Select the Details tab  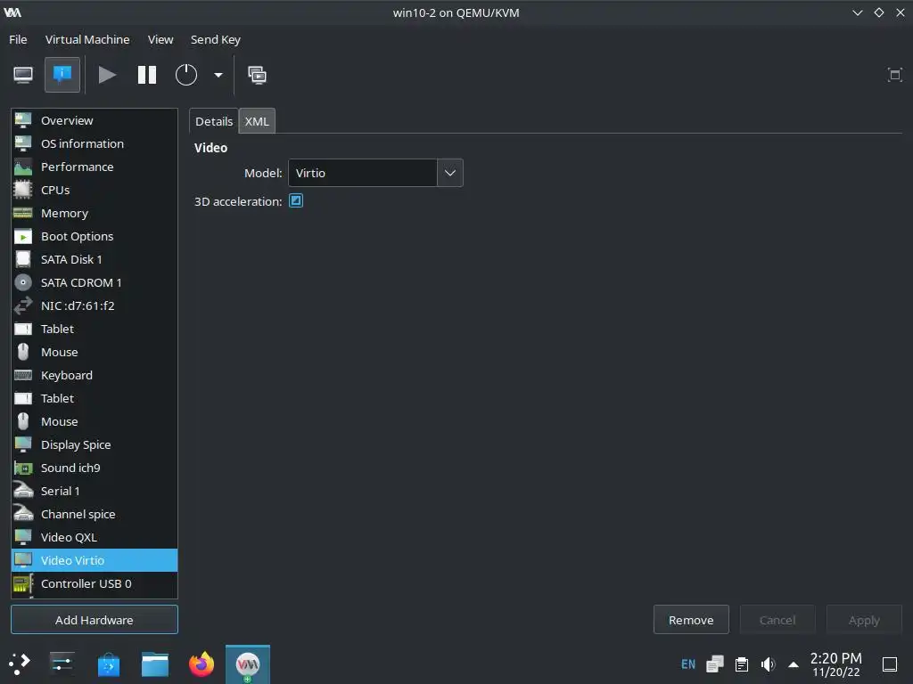click(214, 121)
